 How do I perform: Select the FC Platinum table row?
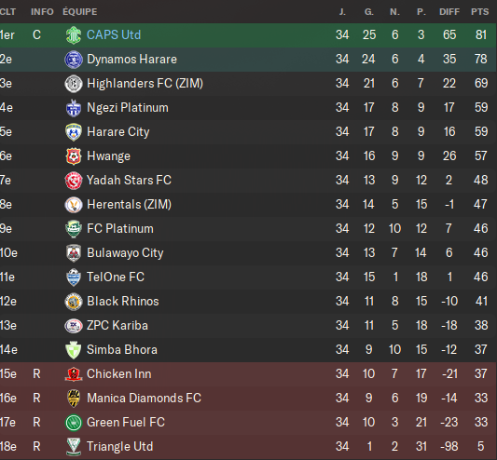248,228
